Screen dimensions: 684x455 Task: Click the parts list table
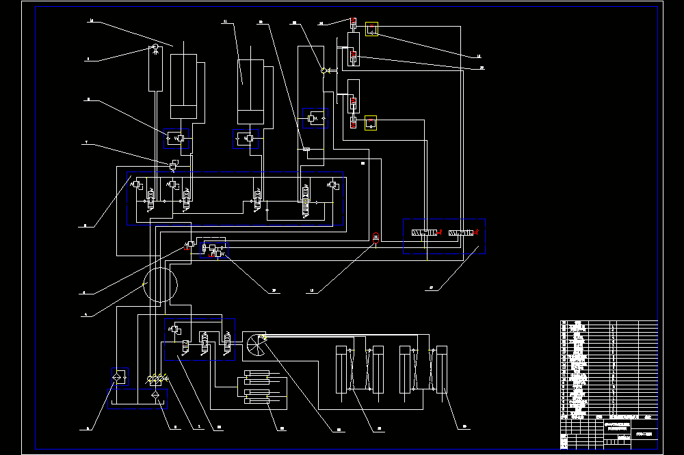coord(609,370)
